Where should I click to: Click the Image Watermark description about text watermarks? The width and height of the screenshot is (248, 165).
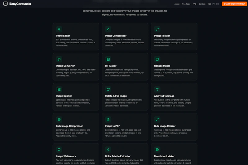pos(76,162)
